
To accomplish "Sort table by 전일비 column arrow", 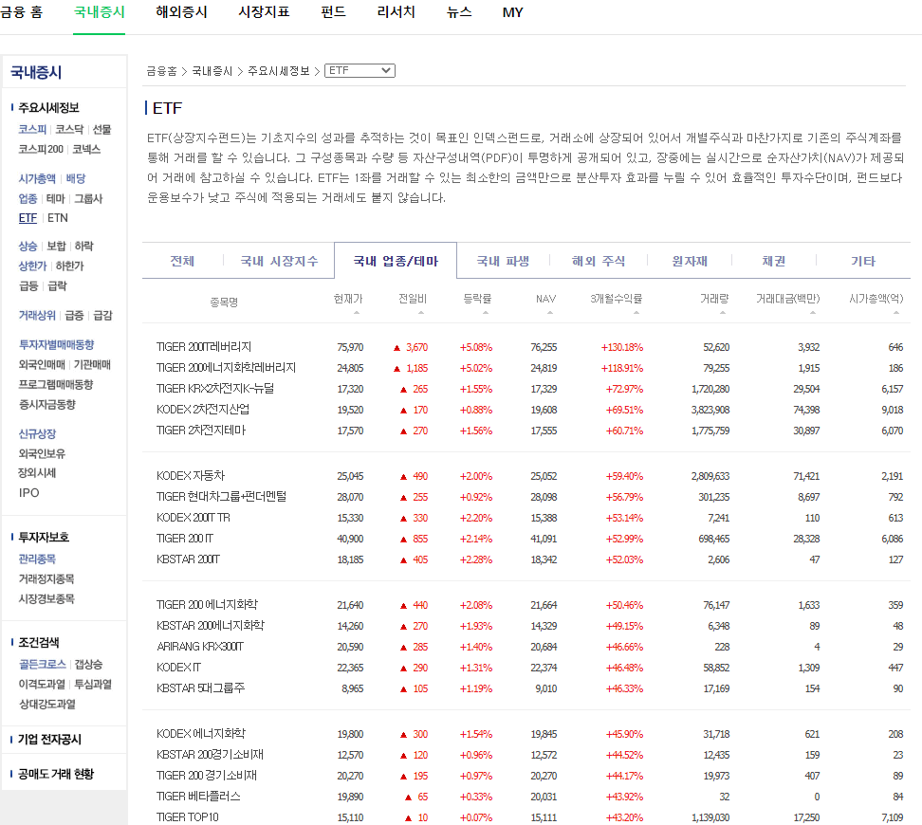I will (x=421, y=313).
